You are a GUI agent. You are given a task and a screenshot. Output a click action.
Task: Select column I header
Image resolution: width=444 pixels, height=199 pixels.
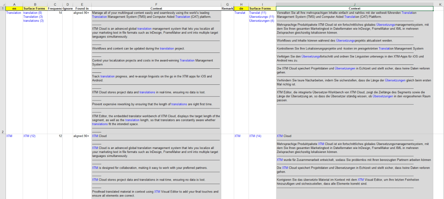point(262,4)
